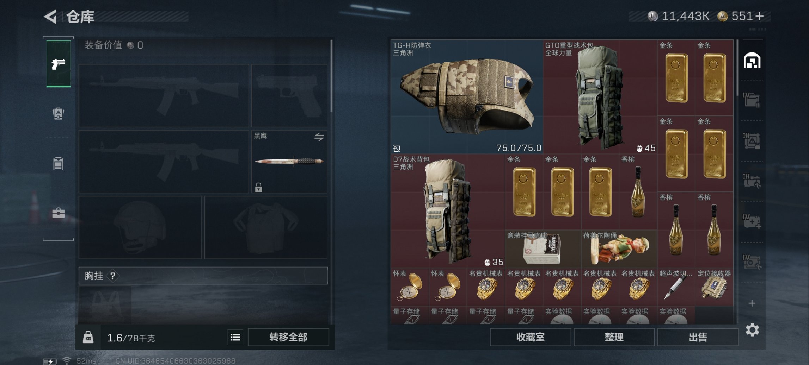Open the backpack category icon

[58, 114]
